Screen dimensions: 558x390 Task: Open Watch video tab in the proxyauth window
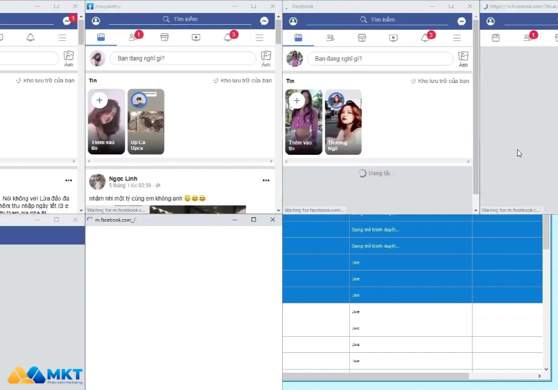(x=196, y=37)
